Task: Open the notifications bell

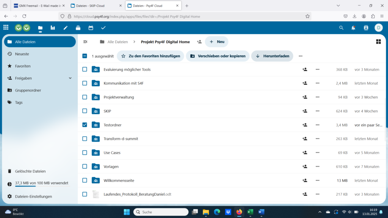Action: (x=353, y=28)
